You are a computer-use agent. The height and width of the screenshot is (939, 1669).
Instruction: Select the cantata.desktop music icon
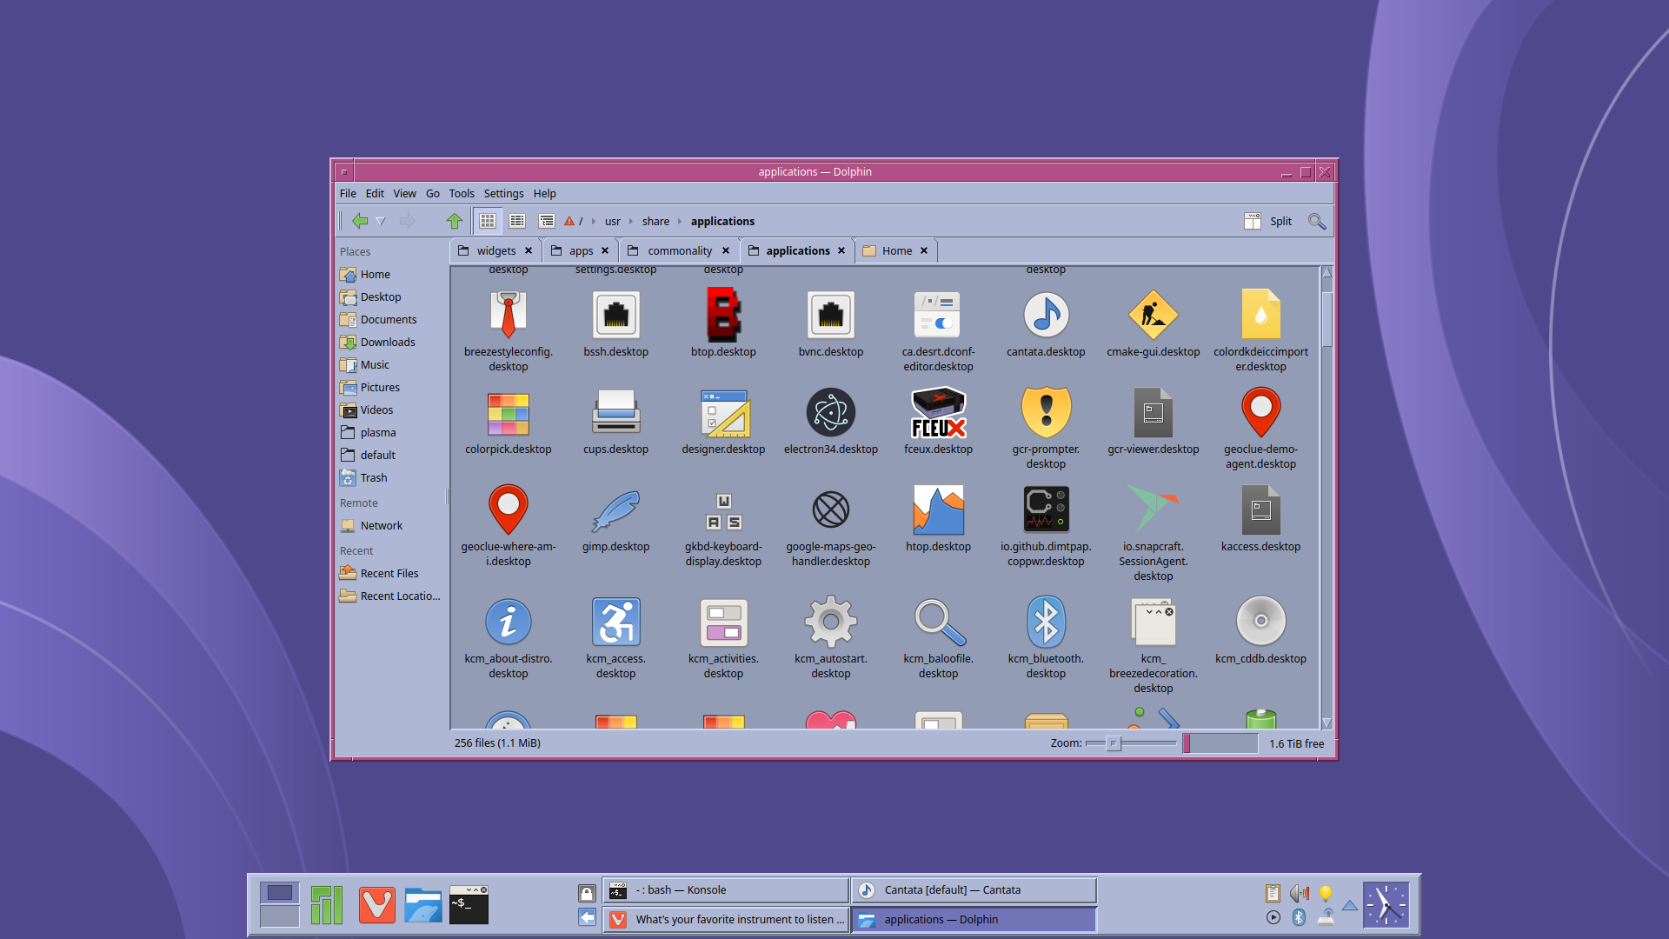click(1046, 315)
